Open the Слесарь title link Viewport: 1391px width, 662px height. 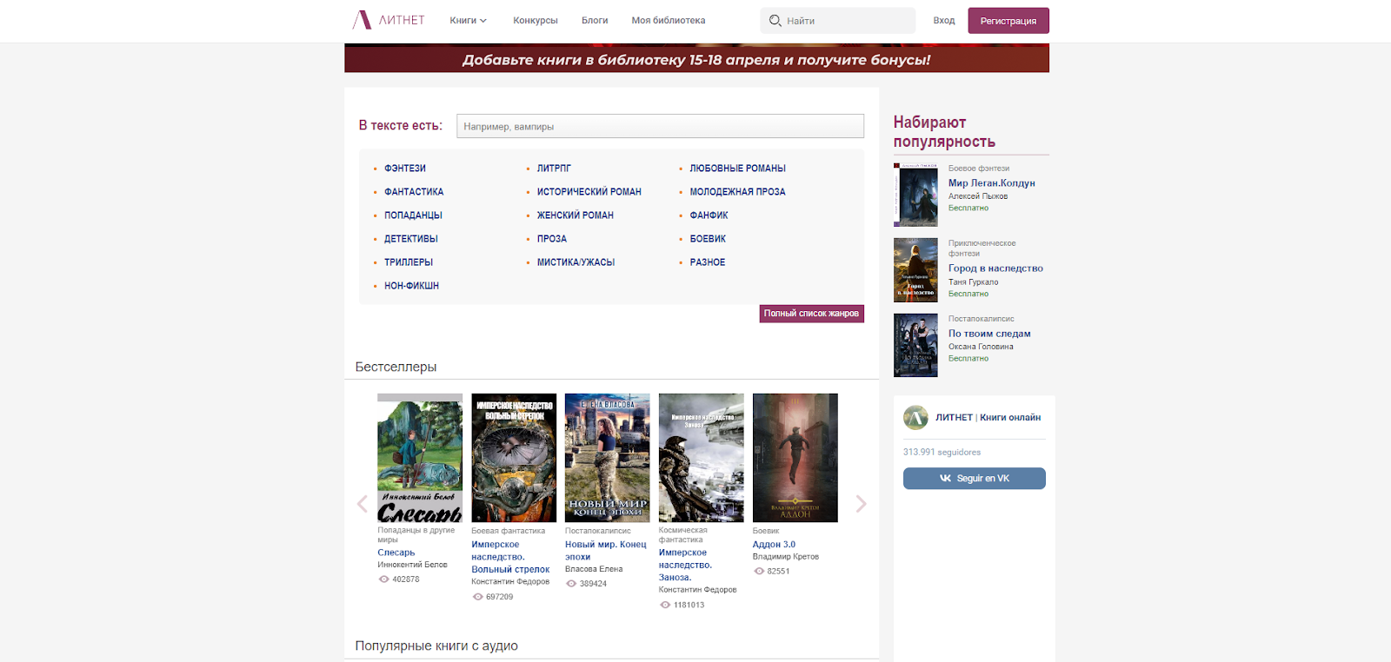[396, 553]
